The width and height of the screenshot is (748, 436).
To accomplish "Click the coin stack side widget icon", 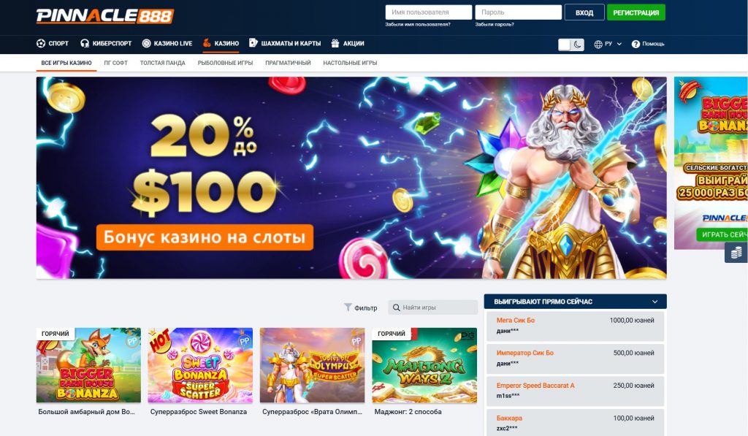I will 736,253.
